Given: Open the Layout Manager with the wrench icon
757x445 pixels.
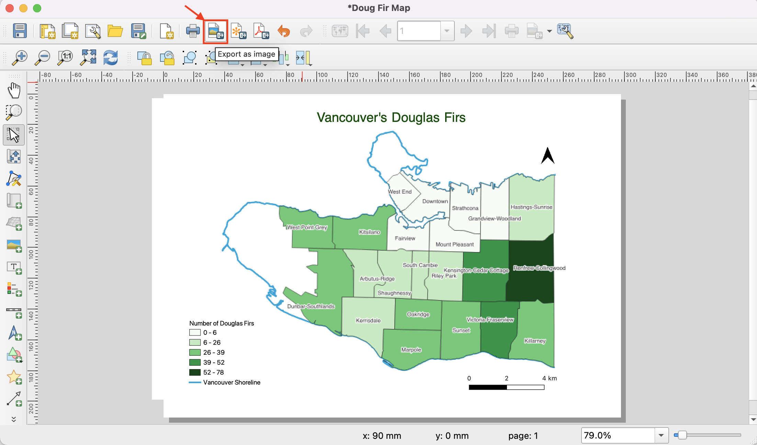Looking at the screenshot, I should click(93, 31).
